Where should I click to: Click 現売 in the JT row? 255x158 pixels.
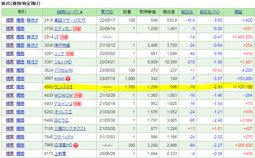click(x=20, y=37)
